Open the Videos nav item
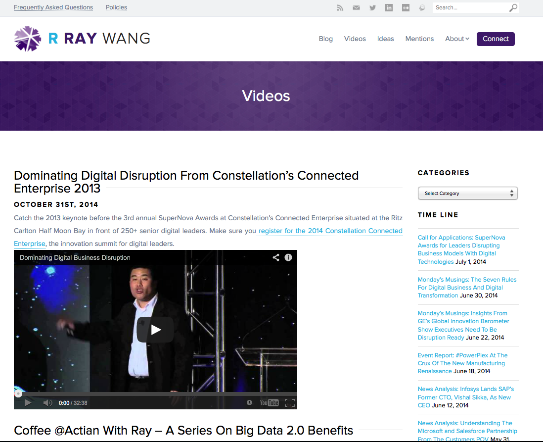The image size is (543, 442). [x=355, y=39]
